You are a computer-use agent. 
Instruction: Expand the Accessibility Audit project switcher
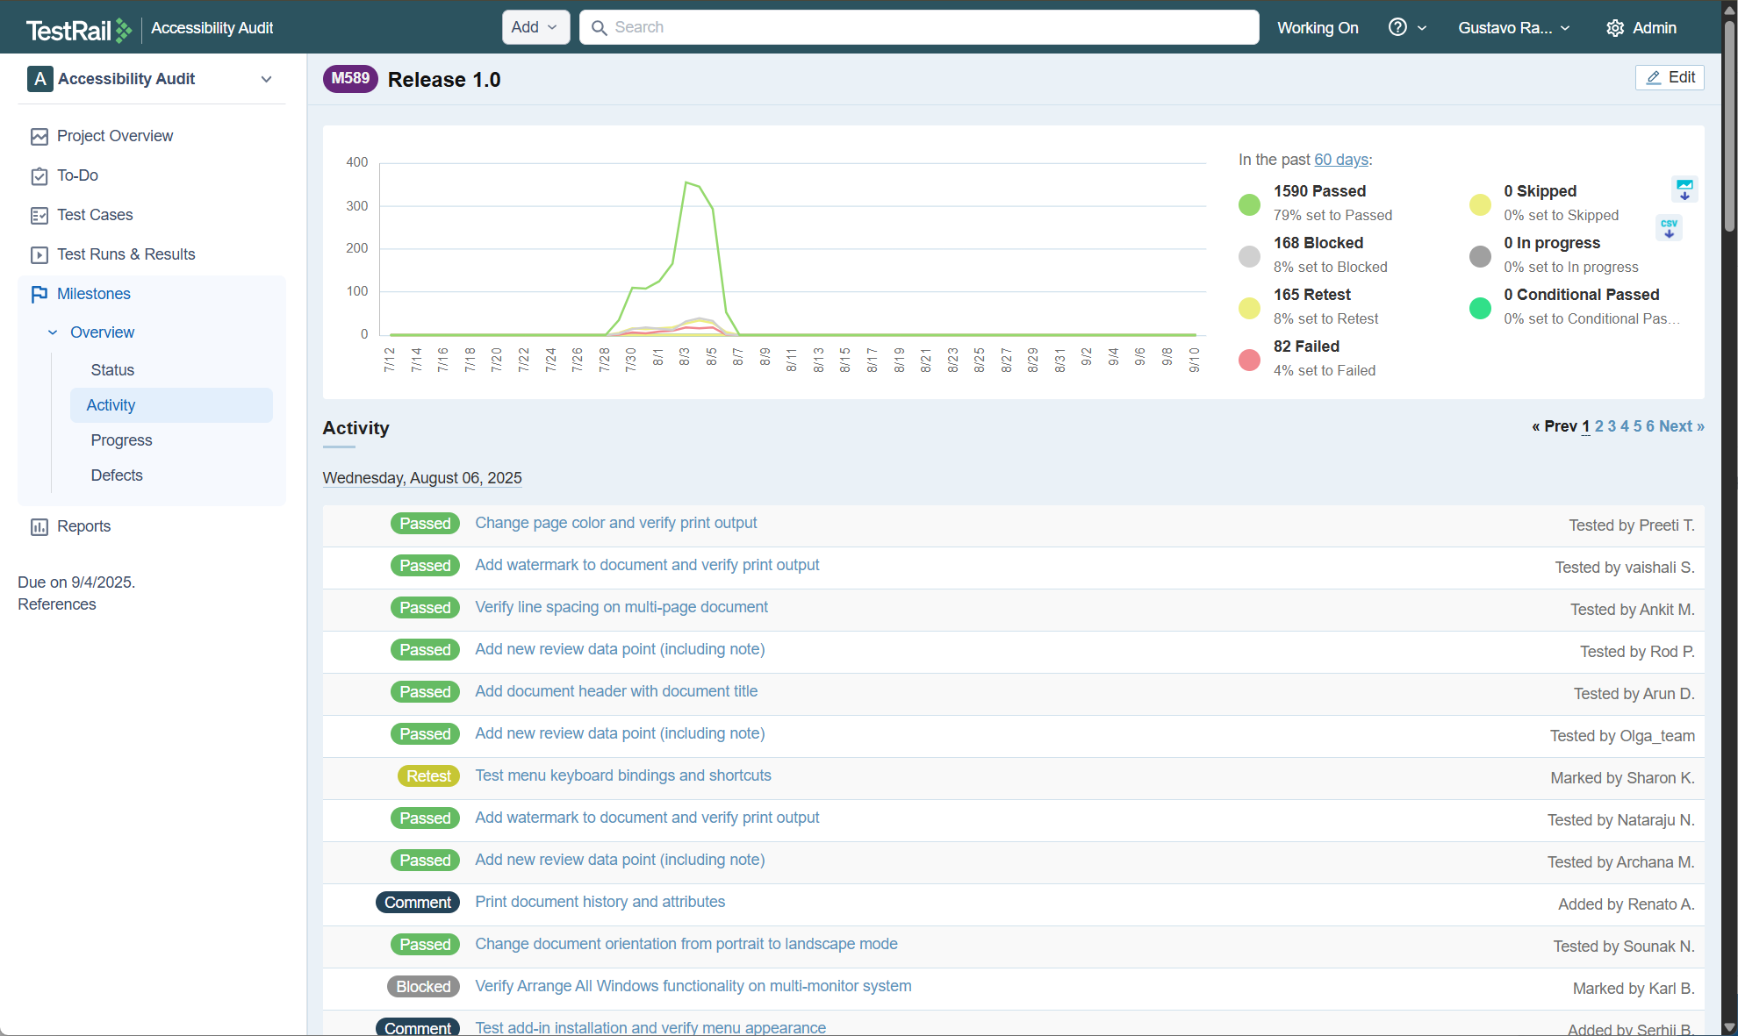tap(266, 79)
